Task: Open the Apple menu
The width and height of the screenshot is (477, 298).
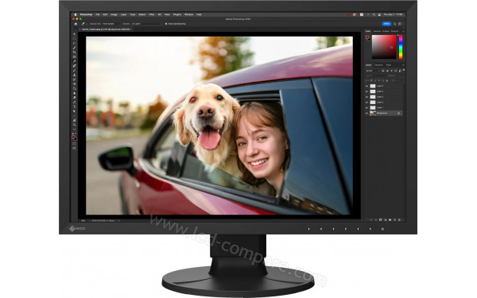Action: [76, 14]
